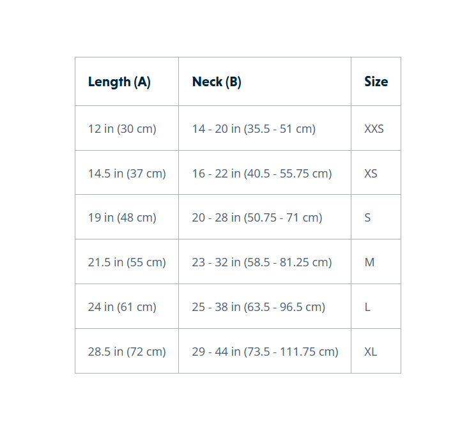Click the 29 - 44 in neck measurement
476x424 pixels.
pyautogui.click(x=265, y=351)
